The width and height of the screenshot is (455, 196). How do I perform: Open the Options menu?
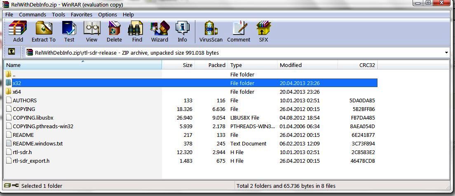pos(108,14)
